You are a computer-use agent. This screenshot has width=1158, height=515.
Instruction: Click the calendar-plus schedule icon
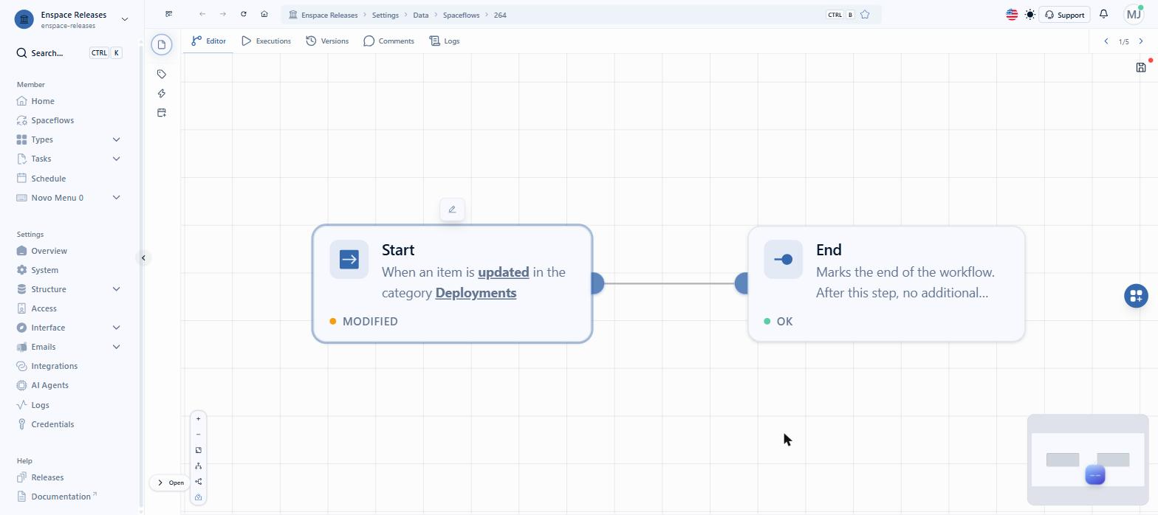[x=162, y=112]
